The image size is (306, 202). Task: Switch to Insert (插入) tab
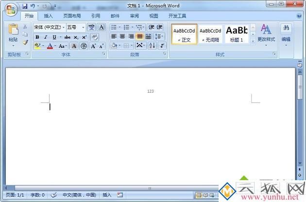click(48, 16)
